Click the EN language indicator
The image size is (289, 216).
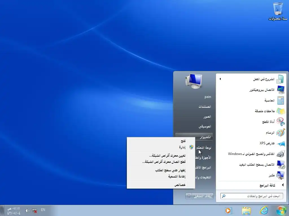(43, 210)
